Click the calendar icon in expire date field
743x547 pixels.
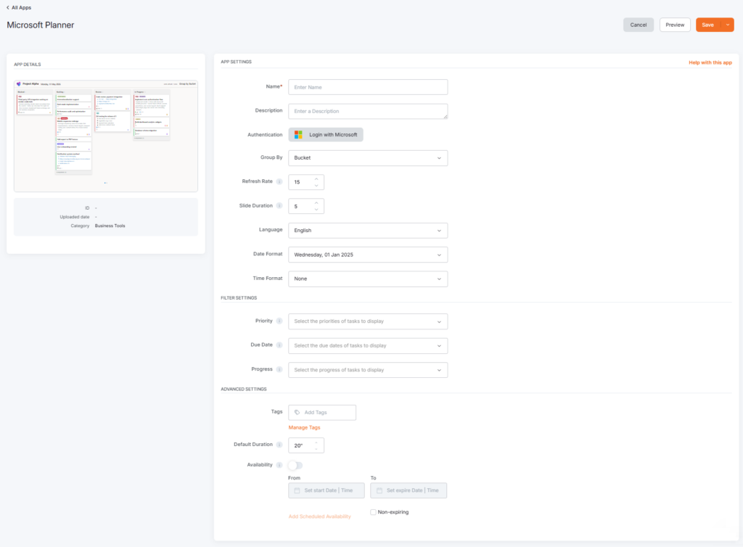(379, 490)
